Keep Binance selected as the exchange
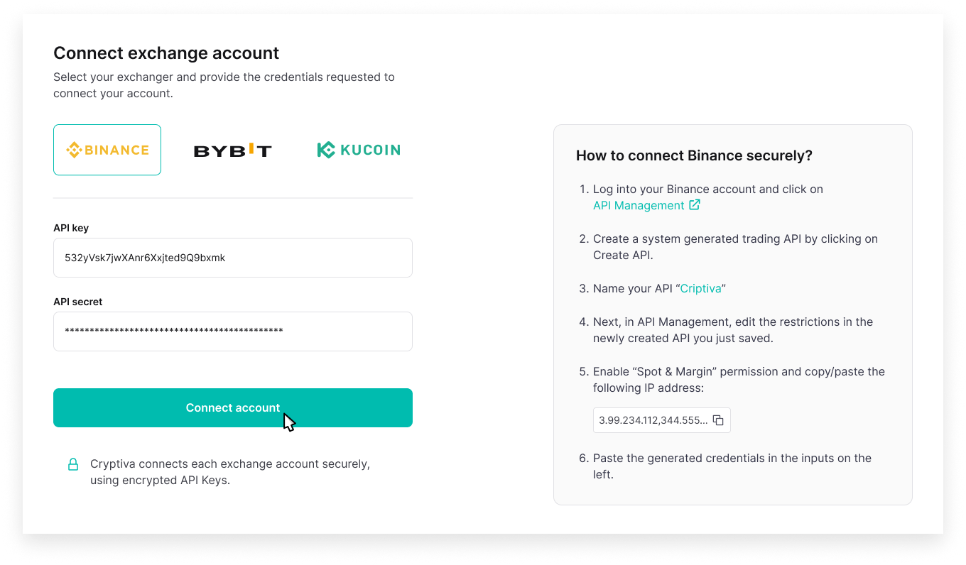The height and width of the screenshot is (565, 966). [x=107, y=150]
